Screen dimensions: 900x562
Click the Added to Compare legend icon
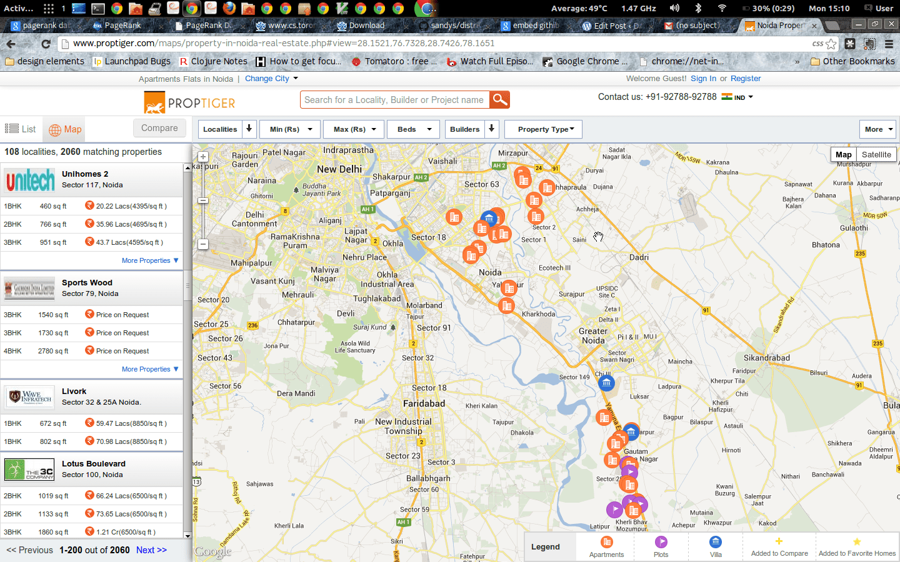[779, 541]
